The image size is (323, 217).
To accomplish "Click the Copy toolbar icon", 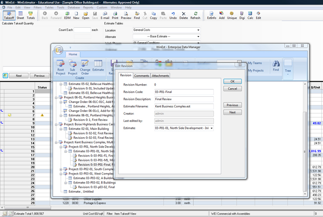I will (x=153, y=15).
